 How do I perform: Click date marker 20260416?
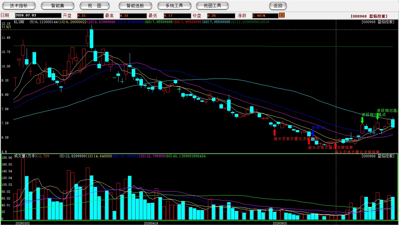pos(151,223)
